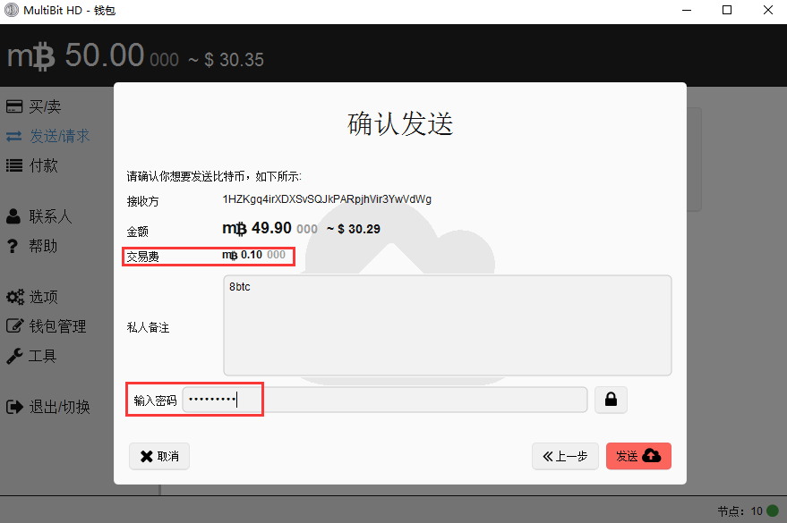
Task: Click the contacts person icon
Action: click(x=13, y=216)
